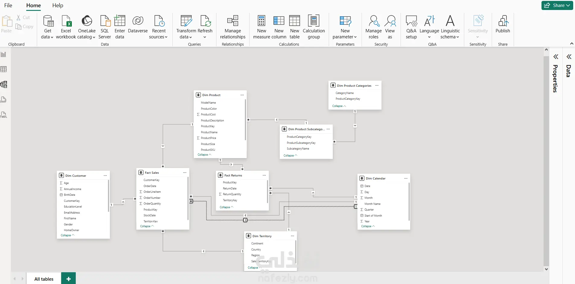Select the Model view sidebar icon

[4, 84]
